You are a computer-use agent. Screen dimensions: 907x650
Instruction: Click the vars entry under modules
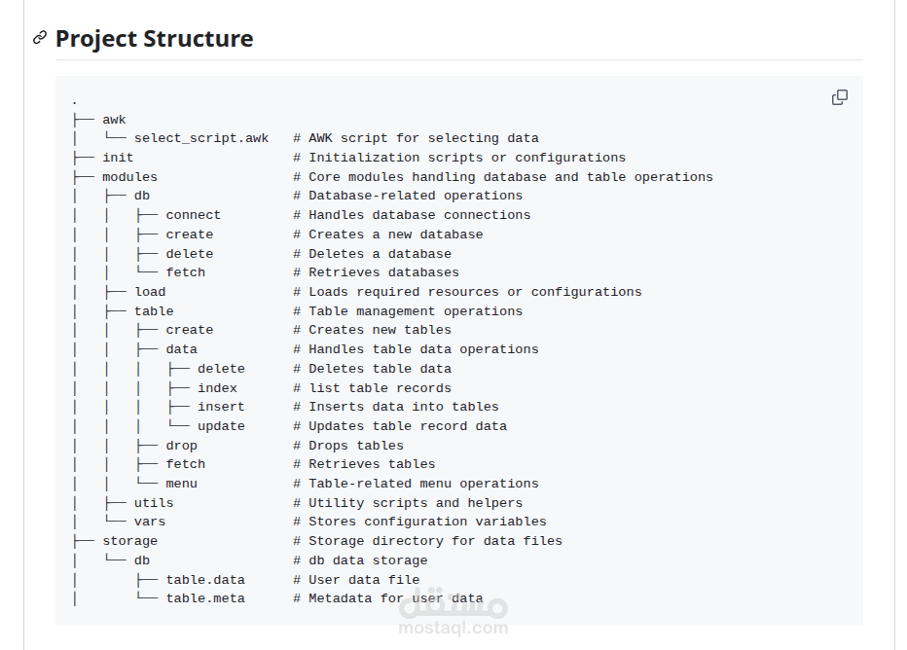tap(150, 521)
